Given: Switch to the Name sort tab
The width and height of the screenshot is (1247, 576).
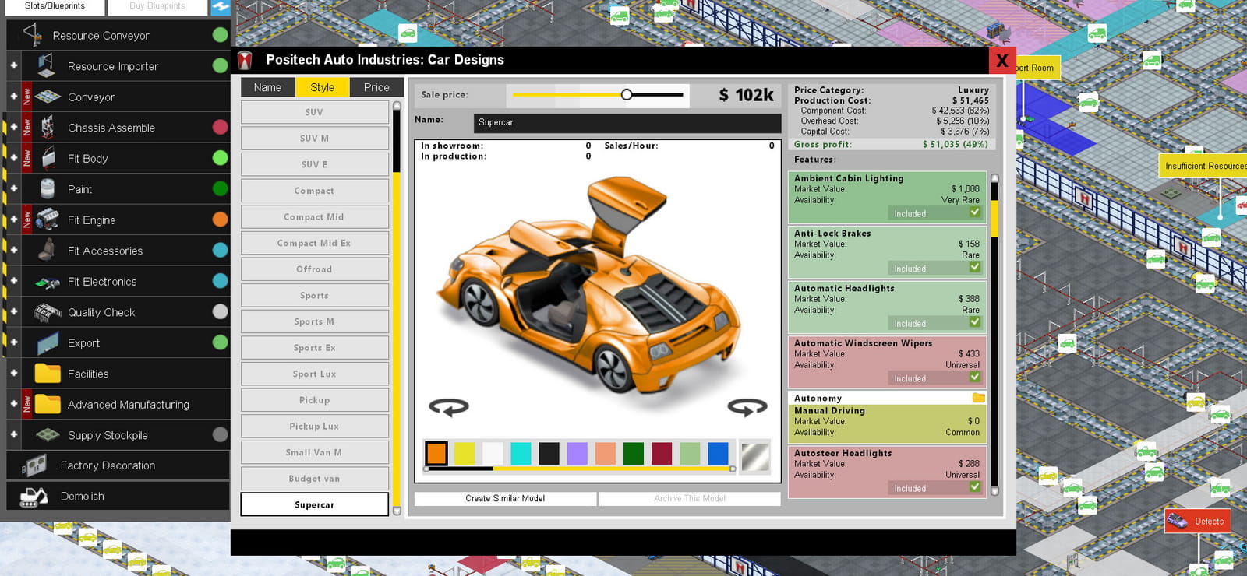Looking at the screenshot, I should 267,87.
